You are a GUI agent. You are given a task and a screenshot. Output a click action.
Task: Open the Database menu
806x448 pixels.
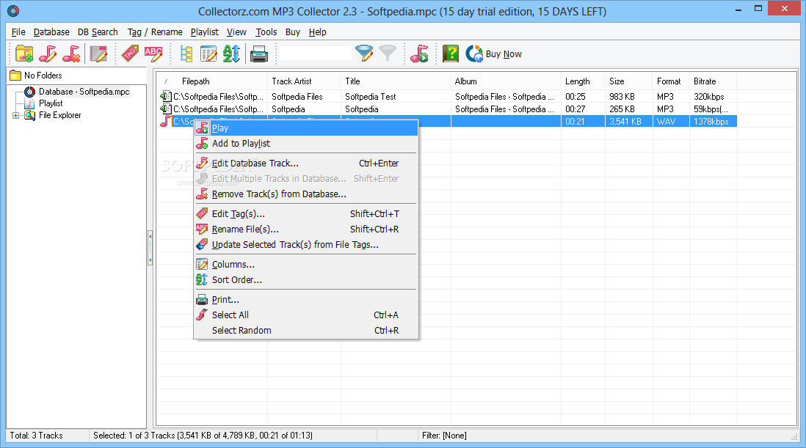[51, 32]
